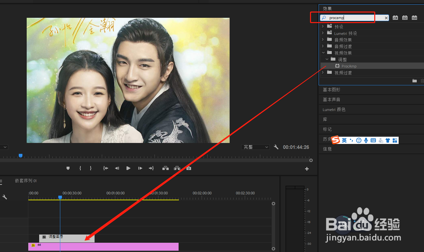This screenshot has width=424, height=252.
Task: Click the procamp effects search field
Action: [354, 18]
